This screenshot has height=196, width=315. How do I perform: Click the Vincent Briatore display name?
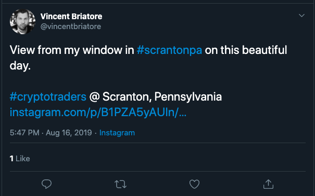click(71, 17)
